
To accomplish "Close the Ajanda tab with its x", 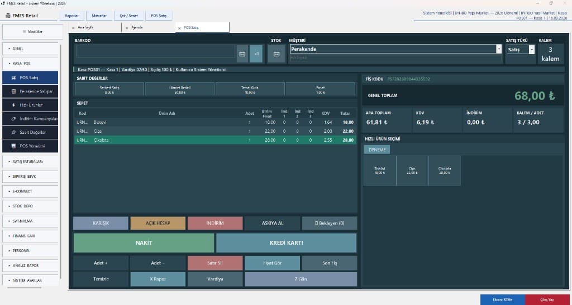I will (127, 28).
